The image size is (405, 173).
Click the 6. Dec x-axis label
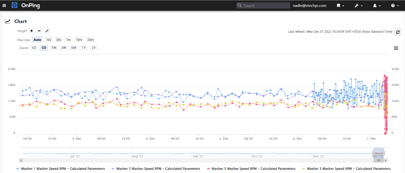[x=297, y=139]
